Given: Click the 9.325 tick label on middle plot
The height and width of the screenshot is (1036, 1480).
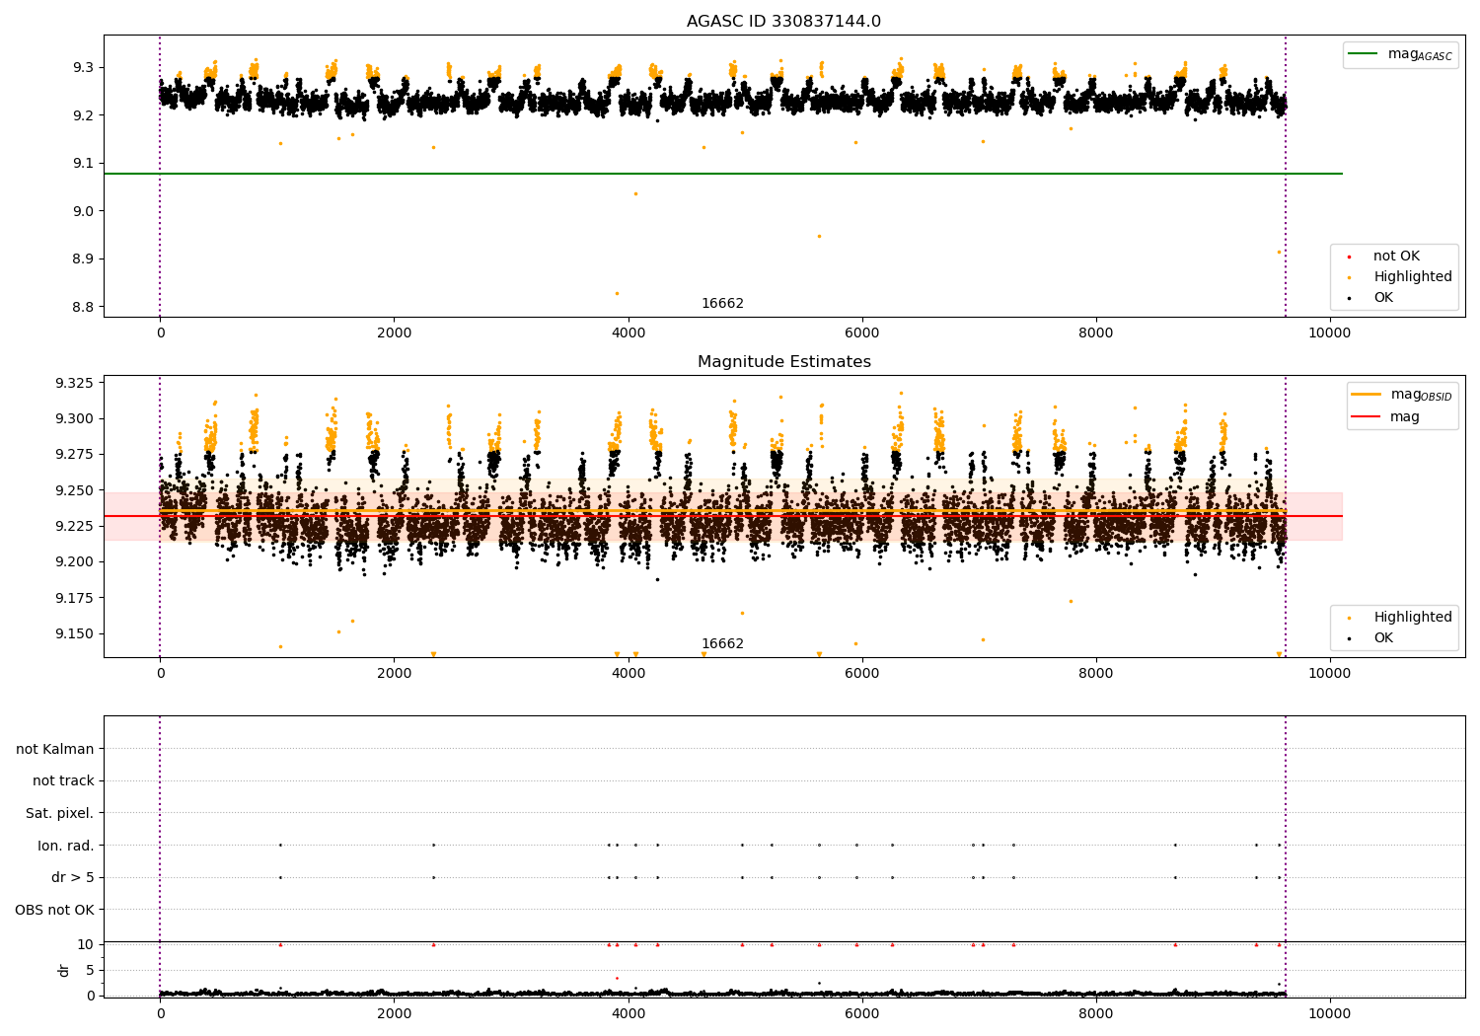Looking at the screenshot, I should pos(72,383).
